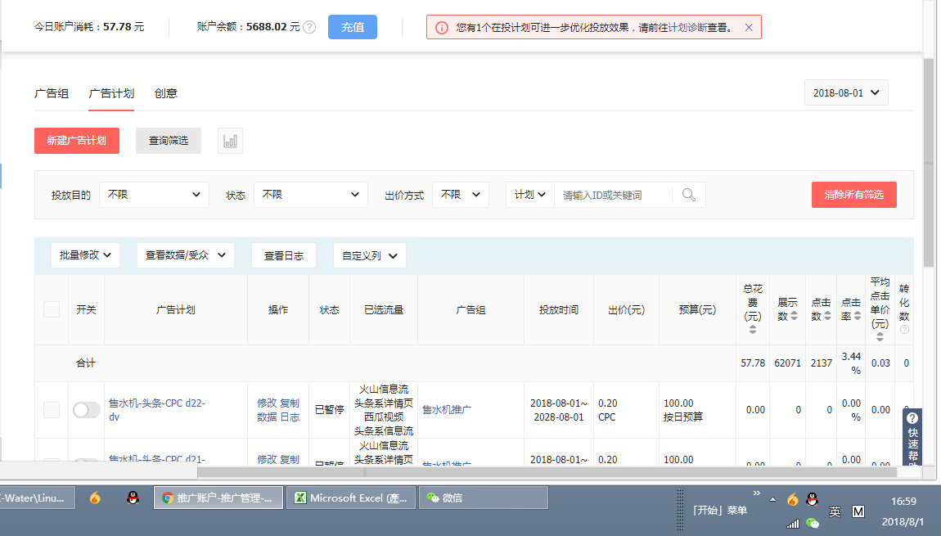Click the 合计 clicks value 2137
941x536 pixels.
click(x=821, y=363)
